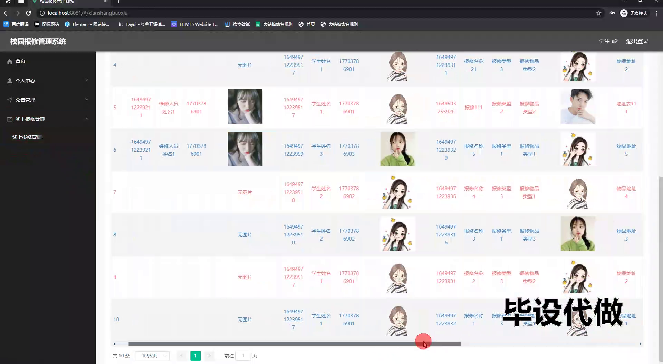This screenshot has width=663, height=364.
Task: Go back with the browser back arrow
Action: click(x=6, y=13)
